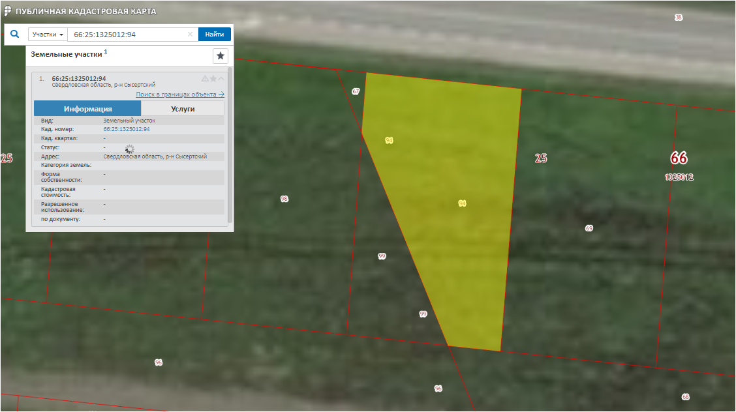736x412 pixels.
Task: Click the 66:25:1325012:94 result title
Action: pyautogui.click(x=79, y=79)
